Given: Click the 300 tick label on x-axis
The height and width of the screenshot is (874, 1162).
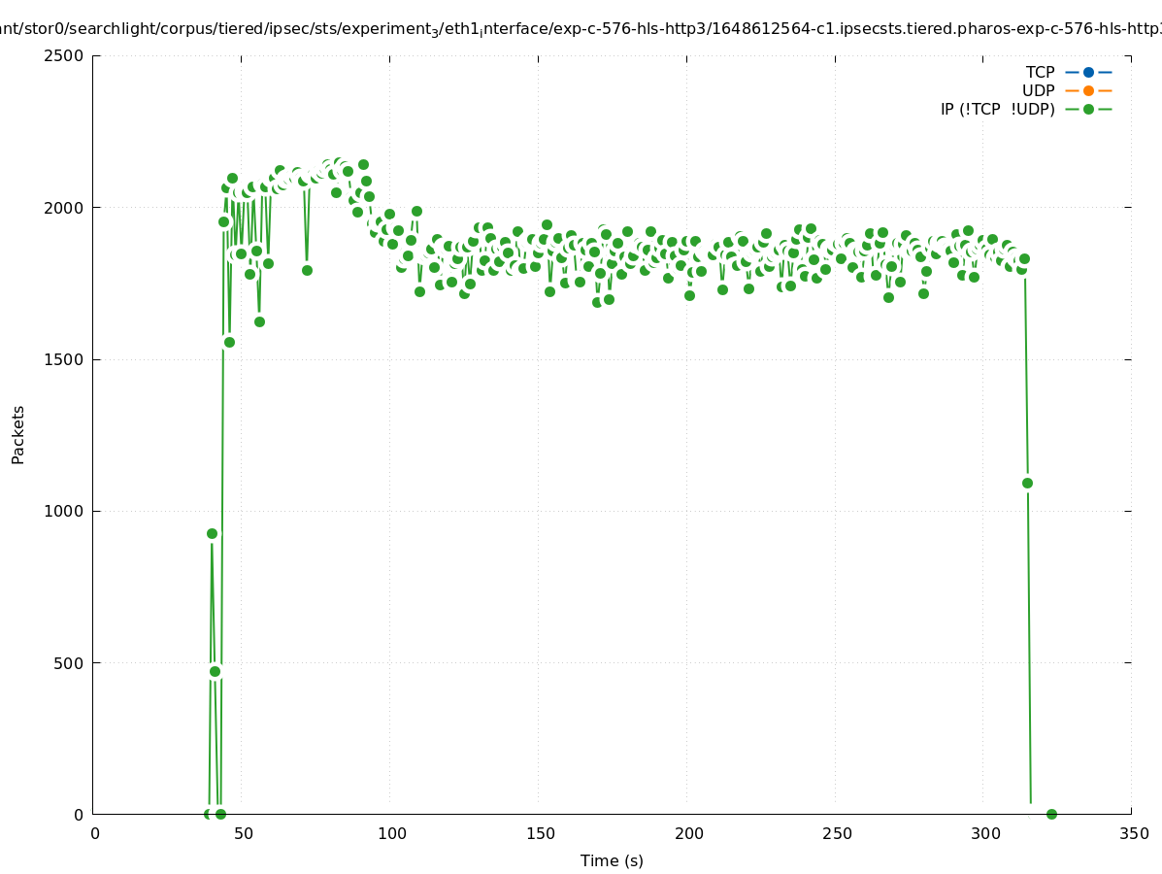Looking at the screenshot, I should tap(984, 833).
